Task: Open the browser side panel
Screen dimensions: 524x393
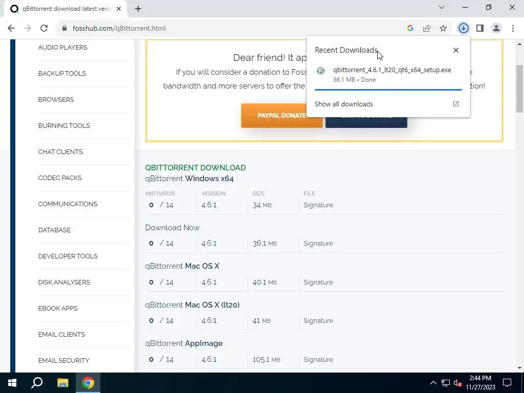Action: coord(480,29)
